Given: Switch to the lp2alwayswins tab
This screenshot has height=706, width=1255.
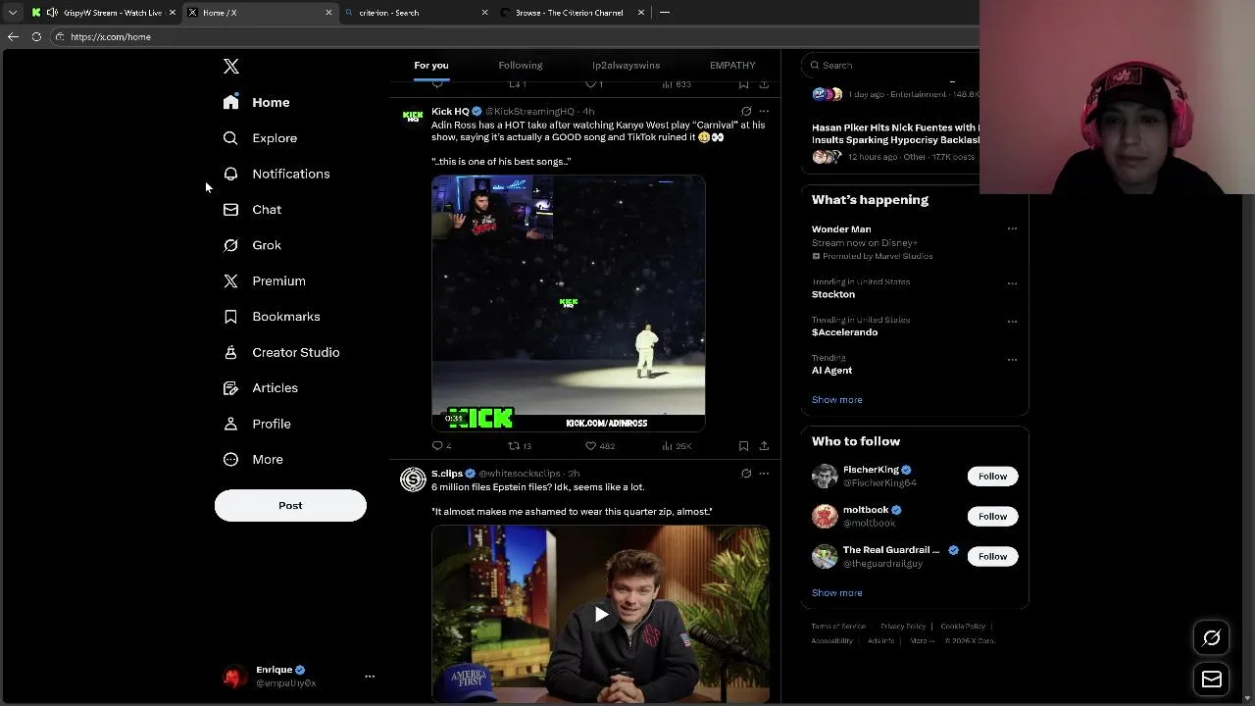Looking at the screenshot, I should pos(627,66).
